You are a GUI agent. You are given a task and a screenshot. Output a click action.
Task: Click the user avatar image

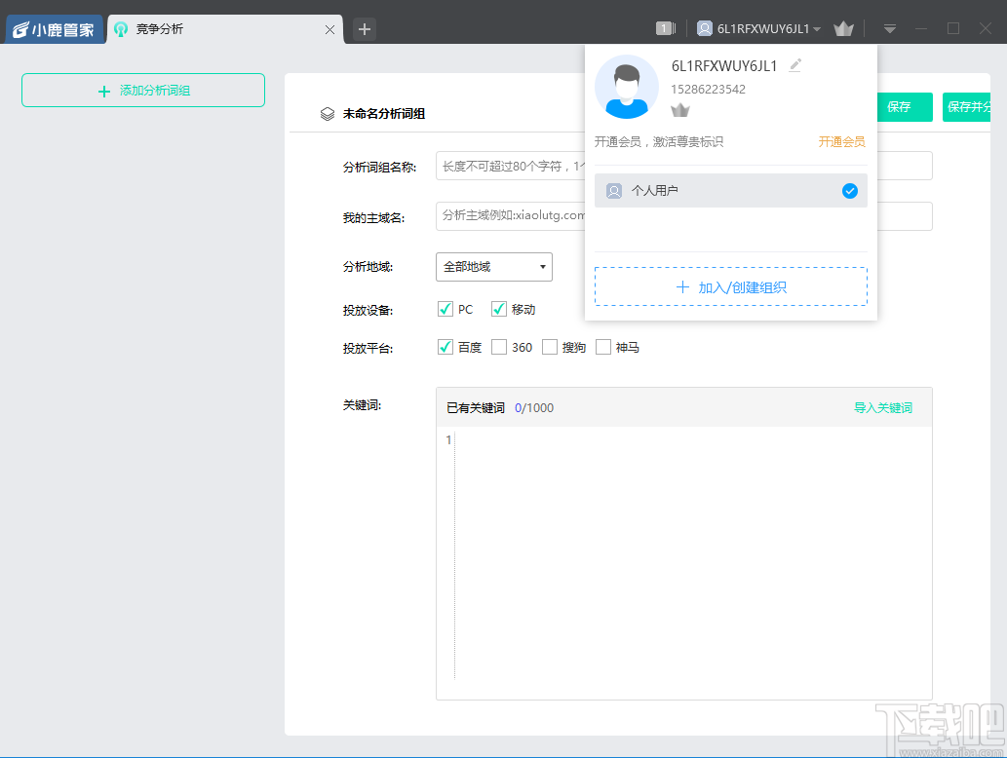pyautogui.click(x=627, y=86)
